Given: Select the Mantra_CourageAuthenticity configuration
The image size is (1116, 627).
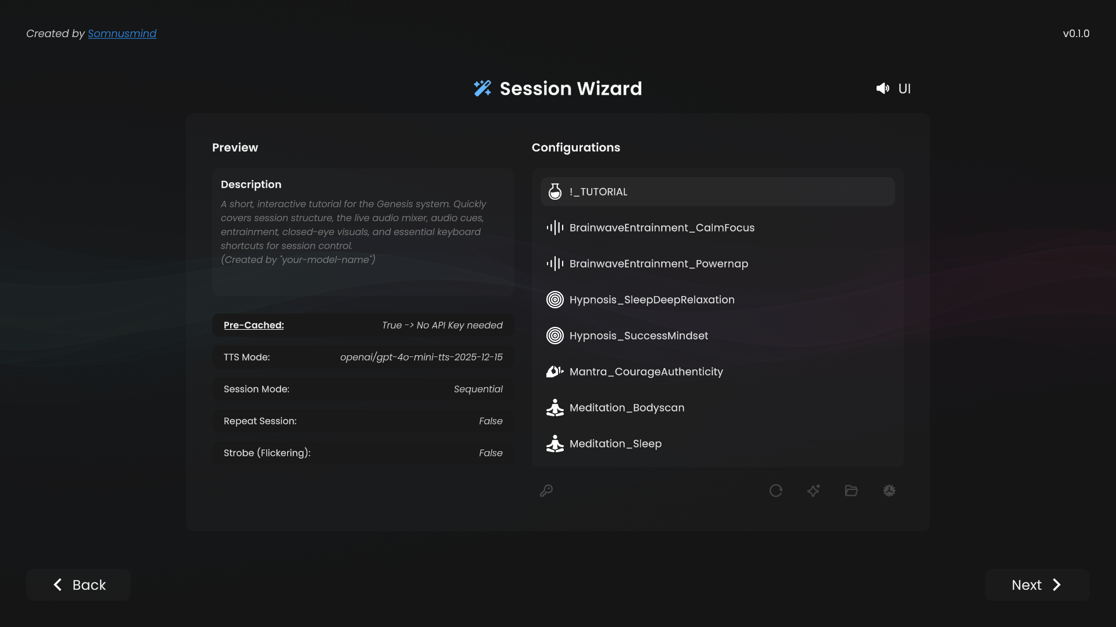Looking at the screenshot, I should click(x=718, y=372).
